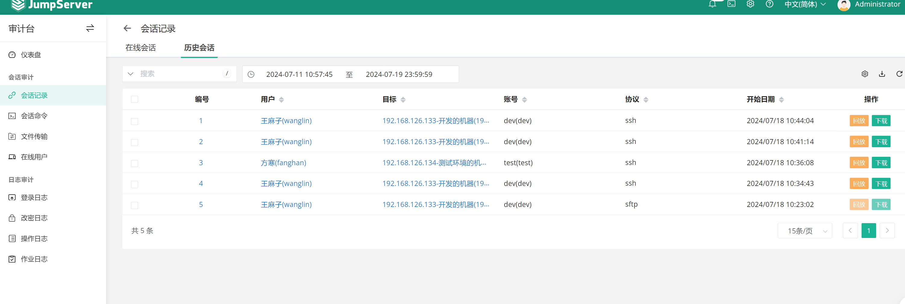905x304 pixels.
Task: Tick the select-all checkbox in table header
Action: (135, 99)
